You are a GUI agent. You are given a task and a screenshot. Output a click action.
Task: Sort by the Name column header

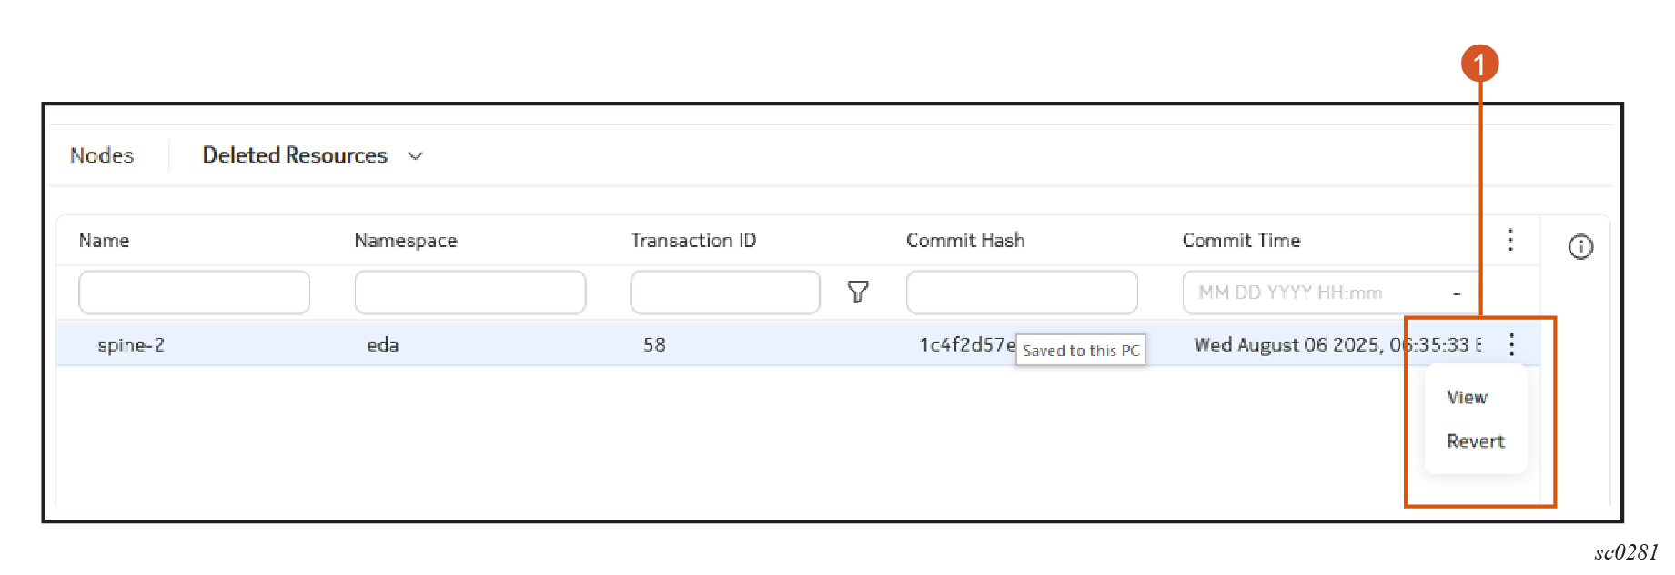click(104, 241)
